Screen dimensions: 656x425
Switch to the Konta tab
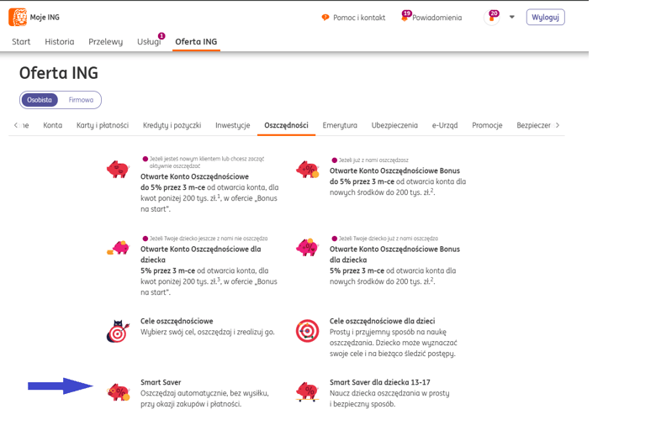coord(53,125)
